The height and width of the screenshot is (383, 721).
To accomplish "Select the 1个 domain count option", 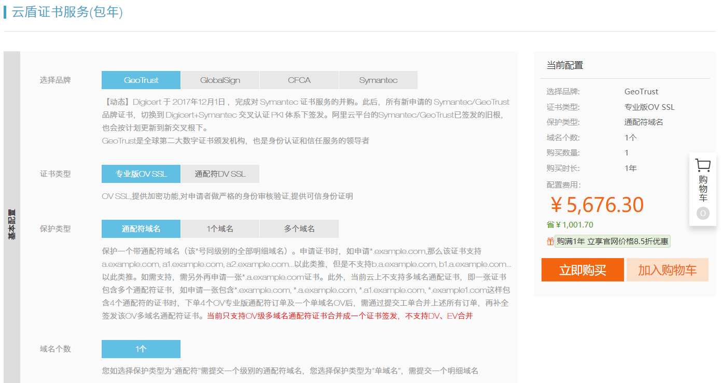I will [x=141, y=349].
